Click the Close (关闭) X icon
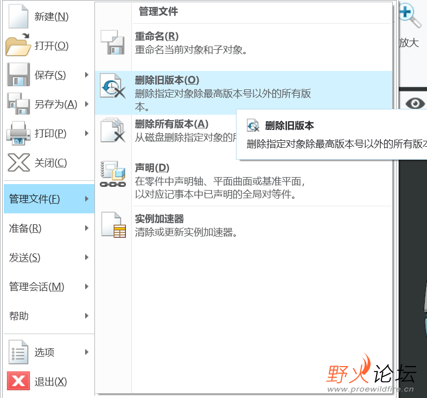This screenshot has height=398, width=427. pyautogui.click(x=18, y=162)
